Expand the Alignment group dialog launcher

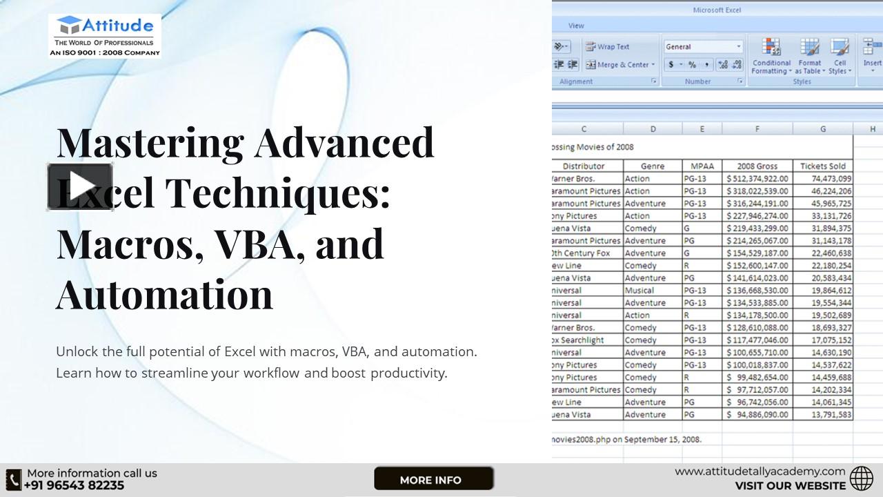(654, 81)
